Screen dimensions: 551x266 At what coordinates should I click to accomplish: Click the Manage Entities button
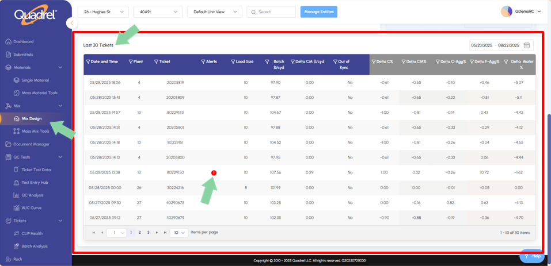pos(318,11)
